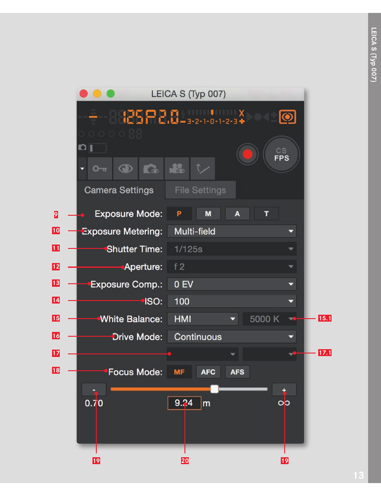The image size is (381, 496).
Task: Select exposure mode A
Action: click(237, 214)
